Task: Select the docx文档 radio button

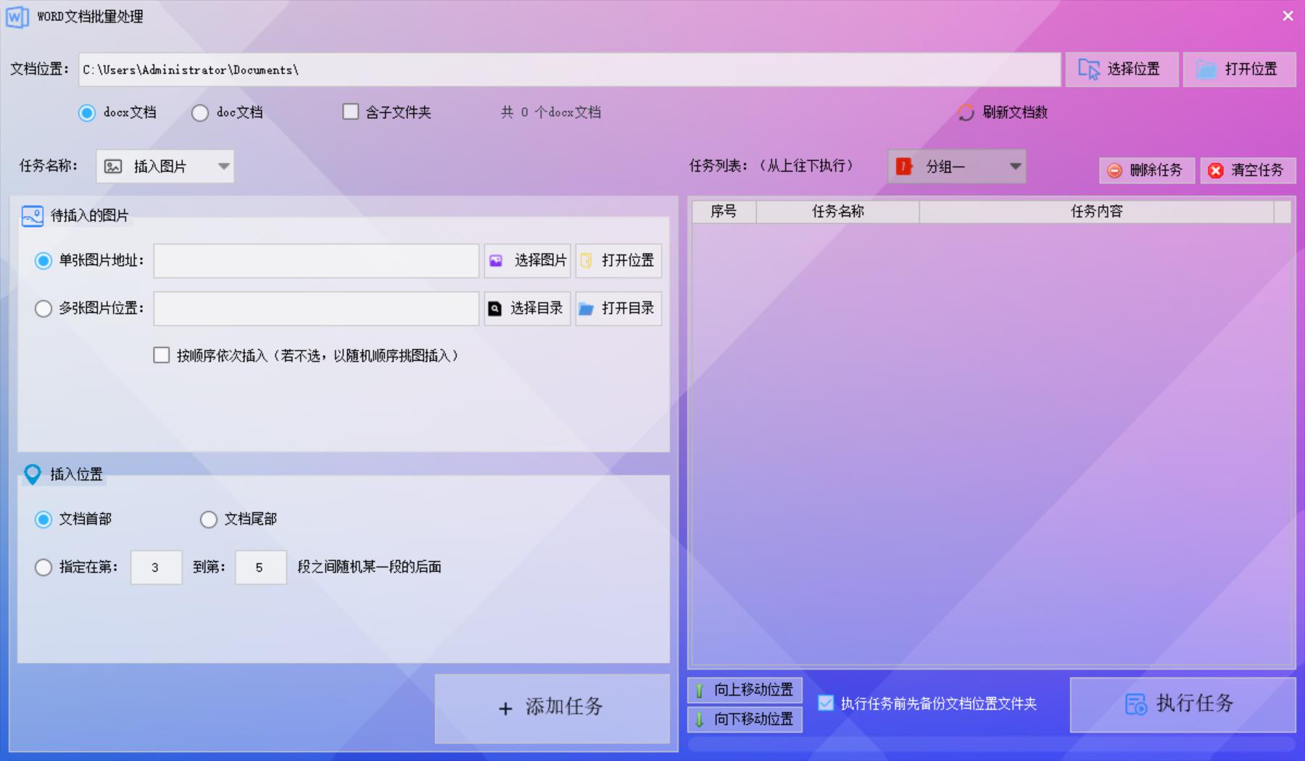Action: click(x=87, y=113)
